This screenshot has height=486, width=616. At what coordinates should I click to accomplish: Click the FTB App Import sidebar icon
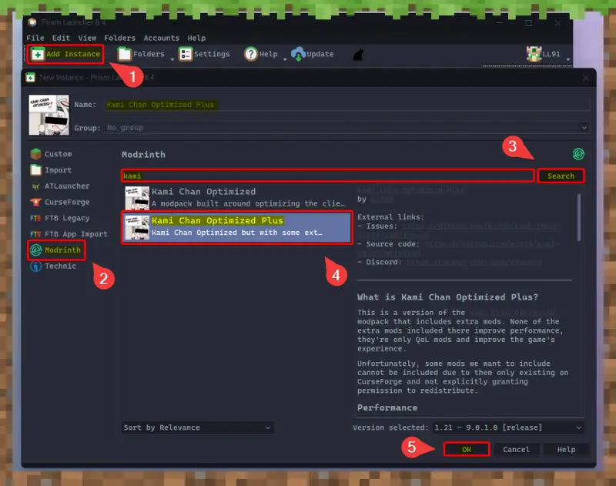pos(37,234)
